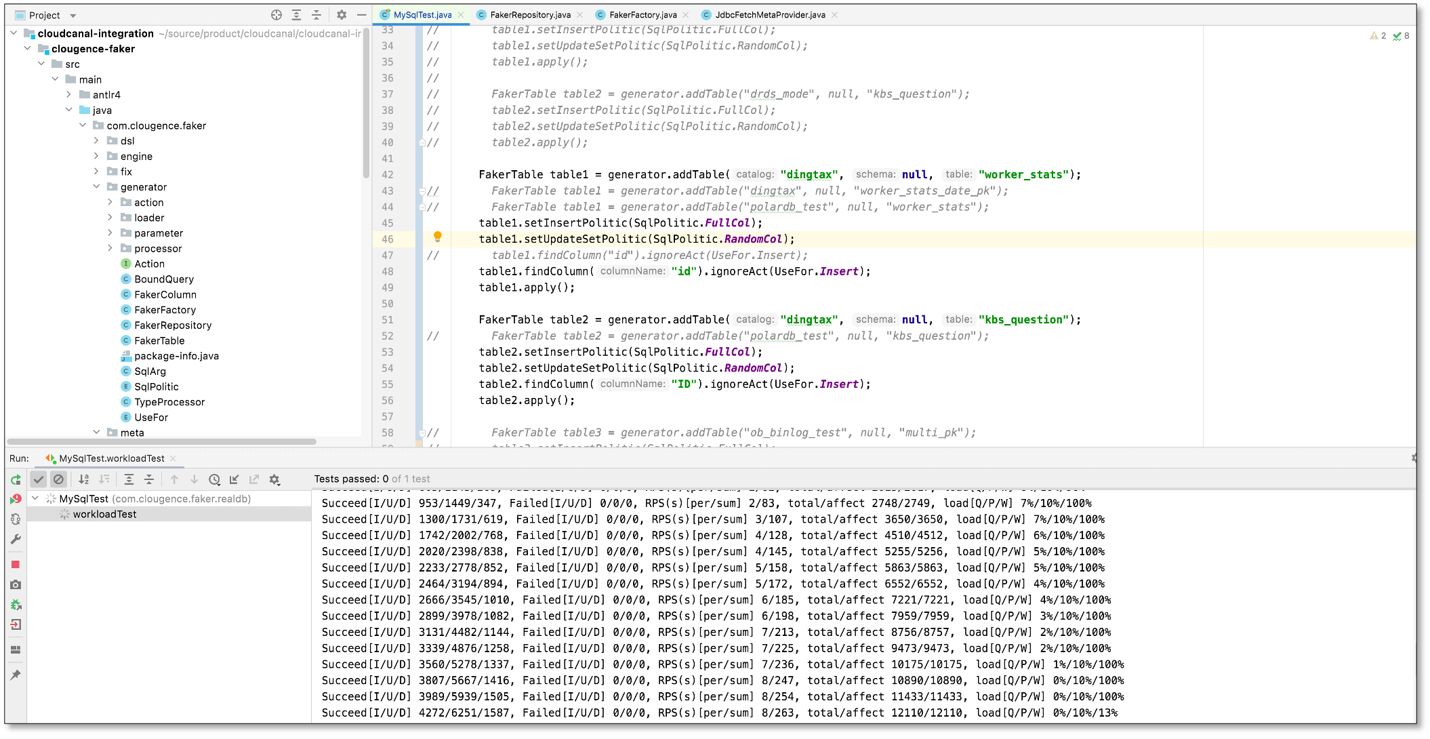Stop the running test with red square icon

[16, 564]
